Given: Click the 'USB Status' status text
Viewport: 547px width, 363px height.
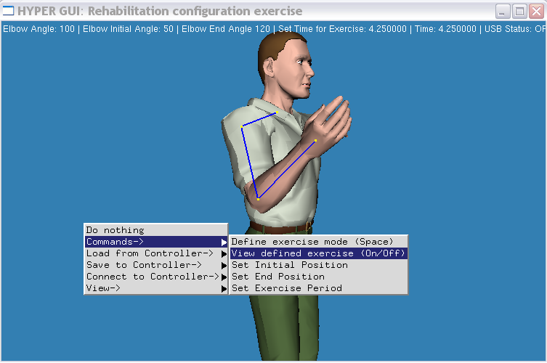Looking at the screenshot, I should [515, 29].
